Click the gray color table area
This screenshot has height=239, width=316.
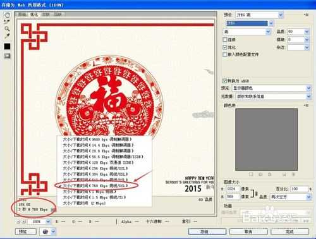coord(266,139)
